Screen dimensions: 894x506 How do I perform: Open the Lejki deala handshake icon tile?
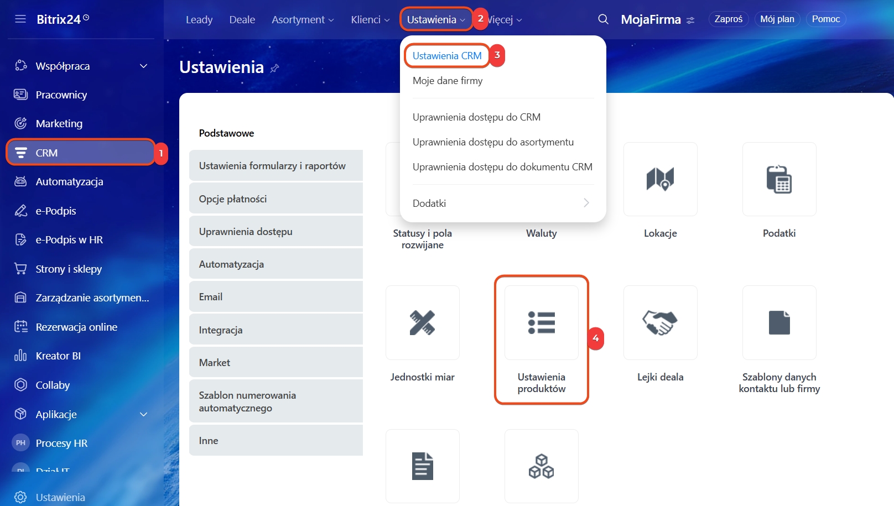coord(661,322)
